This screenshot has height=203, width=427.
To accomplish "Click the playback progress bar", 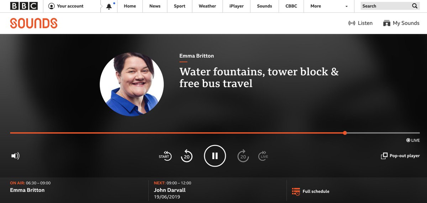I will [215, 133].
